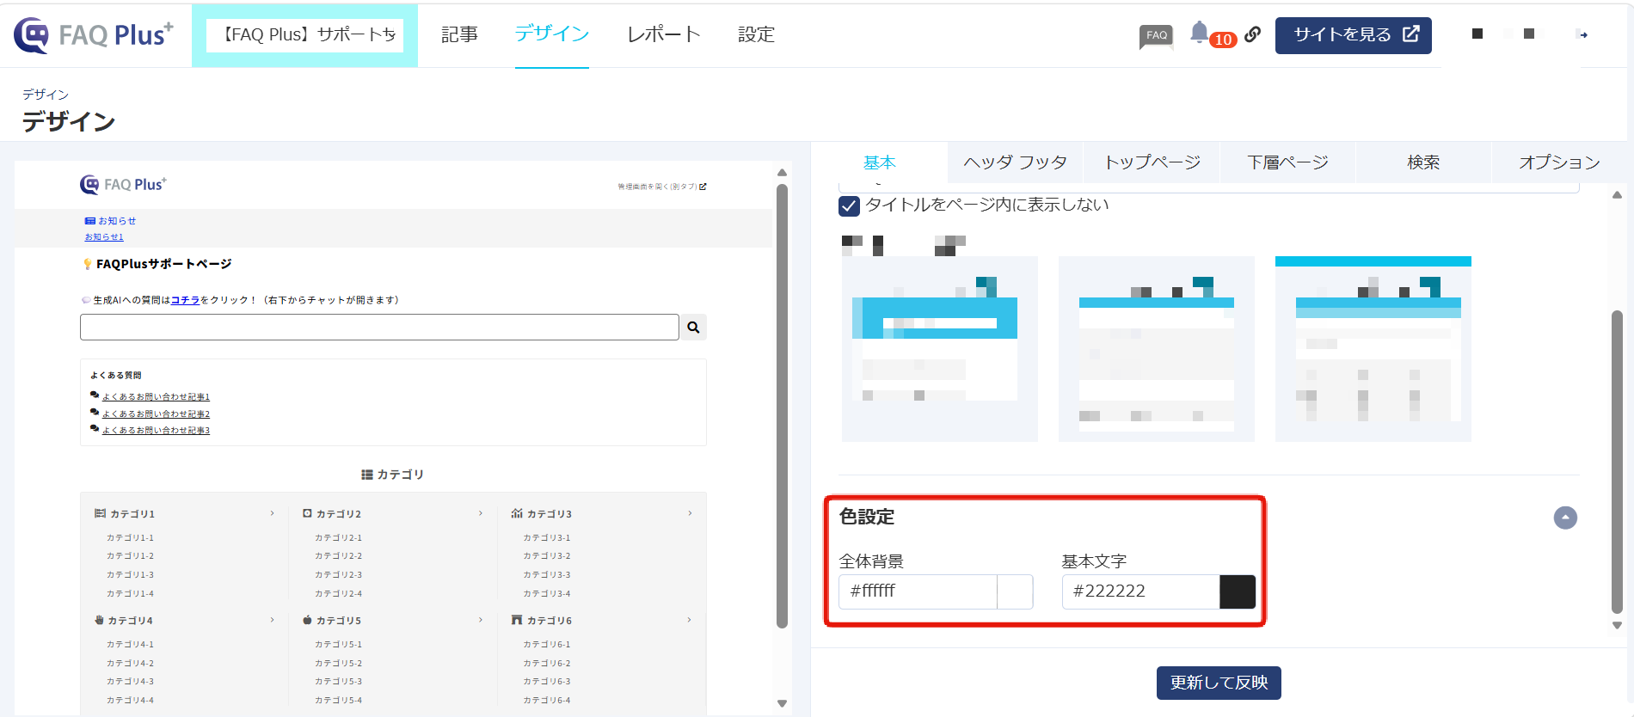The height and width of the screenshot is (717, 1634).
Task: Click the building icon for カテゴリ3
Action: tap(517, 513)
